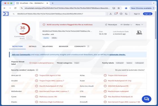Expand the Similar dropdown
Image resolution: width=158 pixels, height=106 pixels.
pyautogui.click(x=126, y=25)
